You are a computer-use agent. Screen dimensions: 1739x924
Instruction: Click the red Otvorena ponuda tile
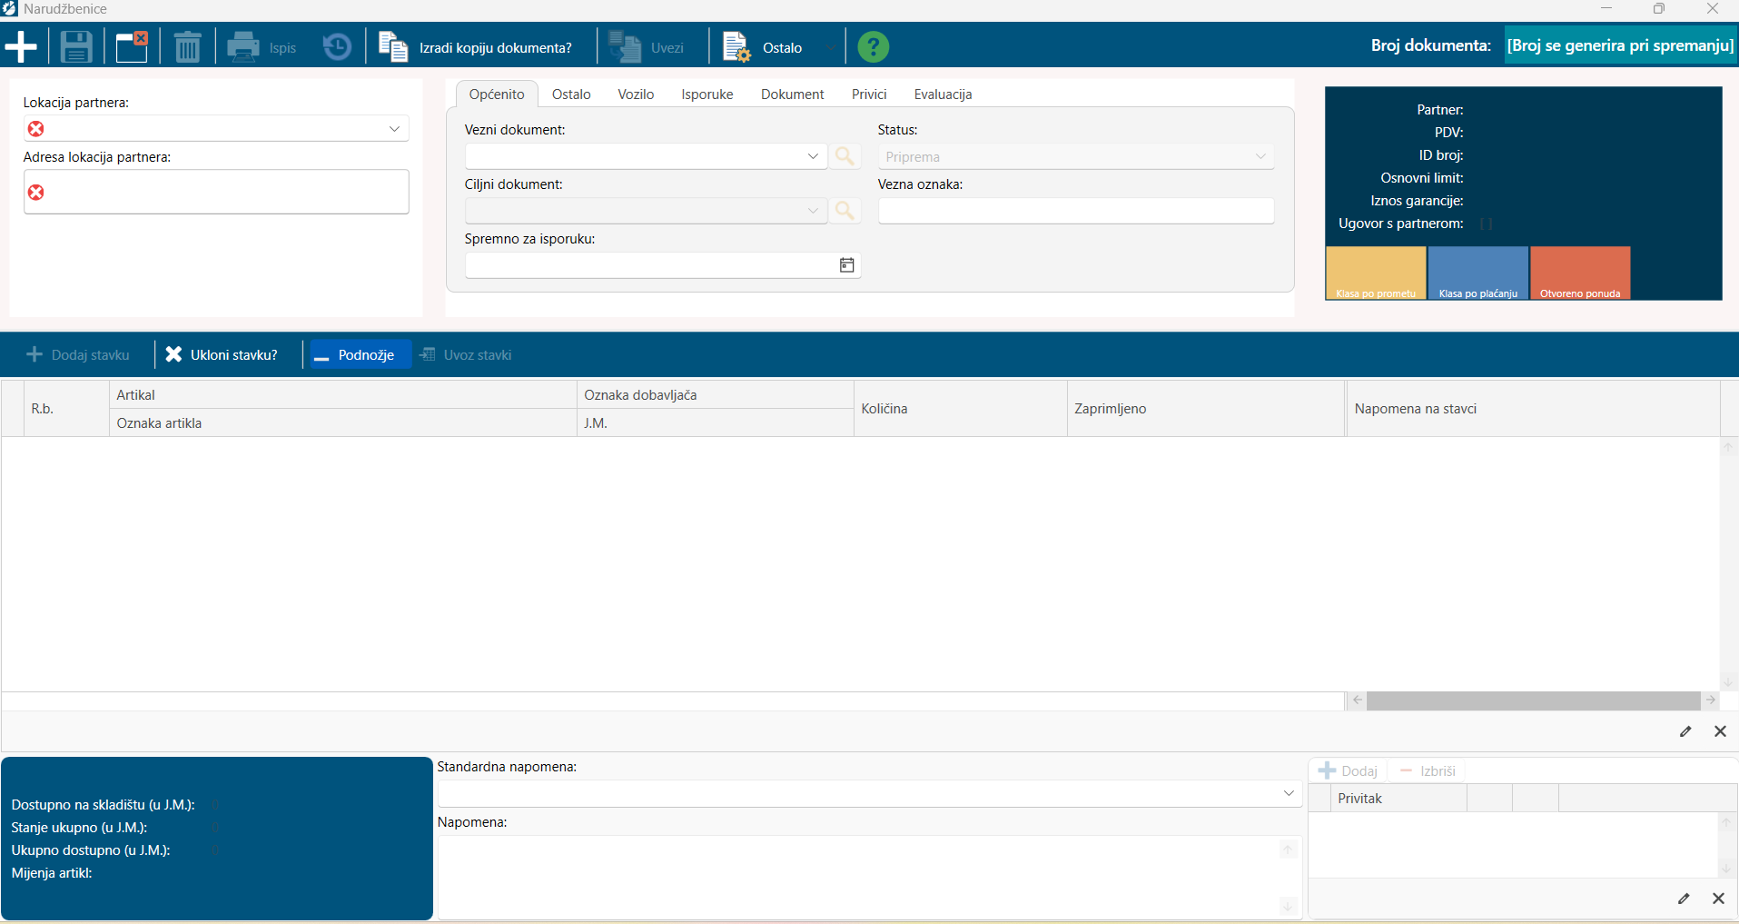1580,273
